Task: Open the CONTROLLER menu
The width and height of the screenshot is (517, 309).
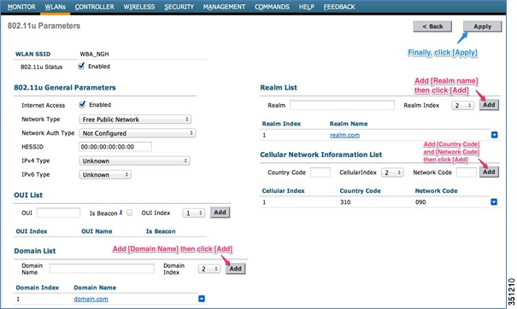Action: (x=94, y=7)
